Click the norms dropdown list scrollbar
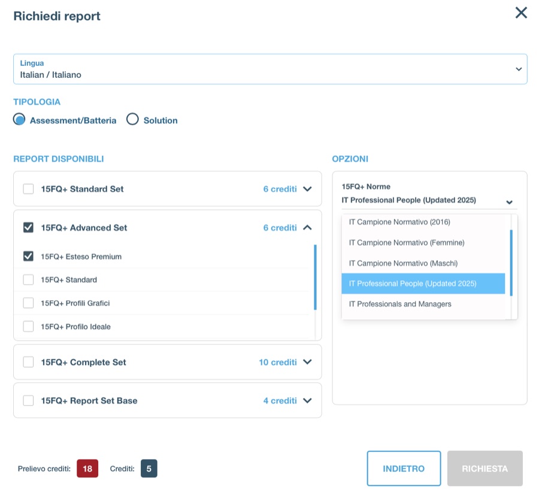The image size is (539, 492). pos(511,263)
